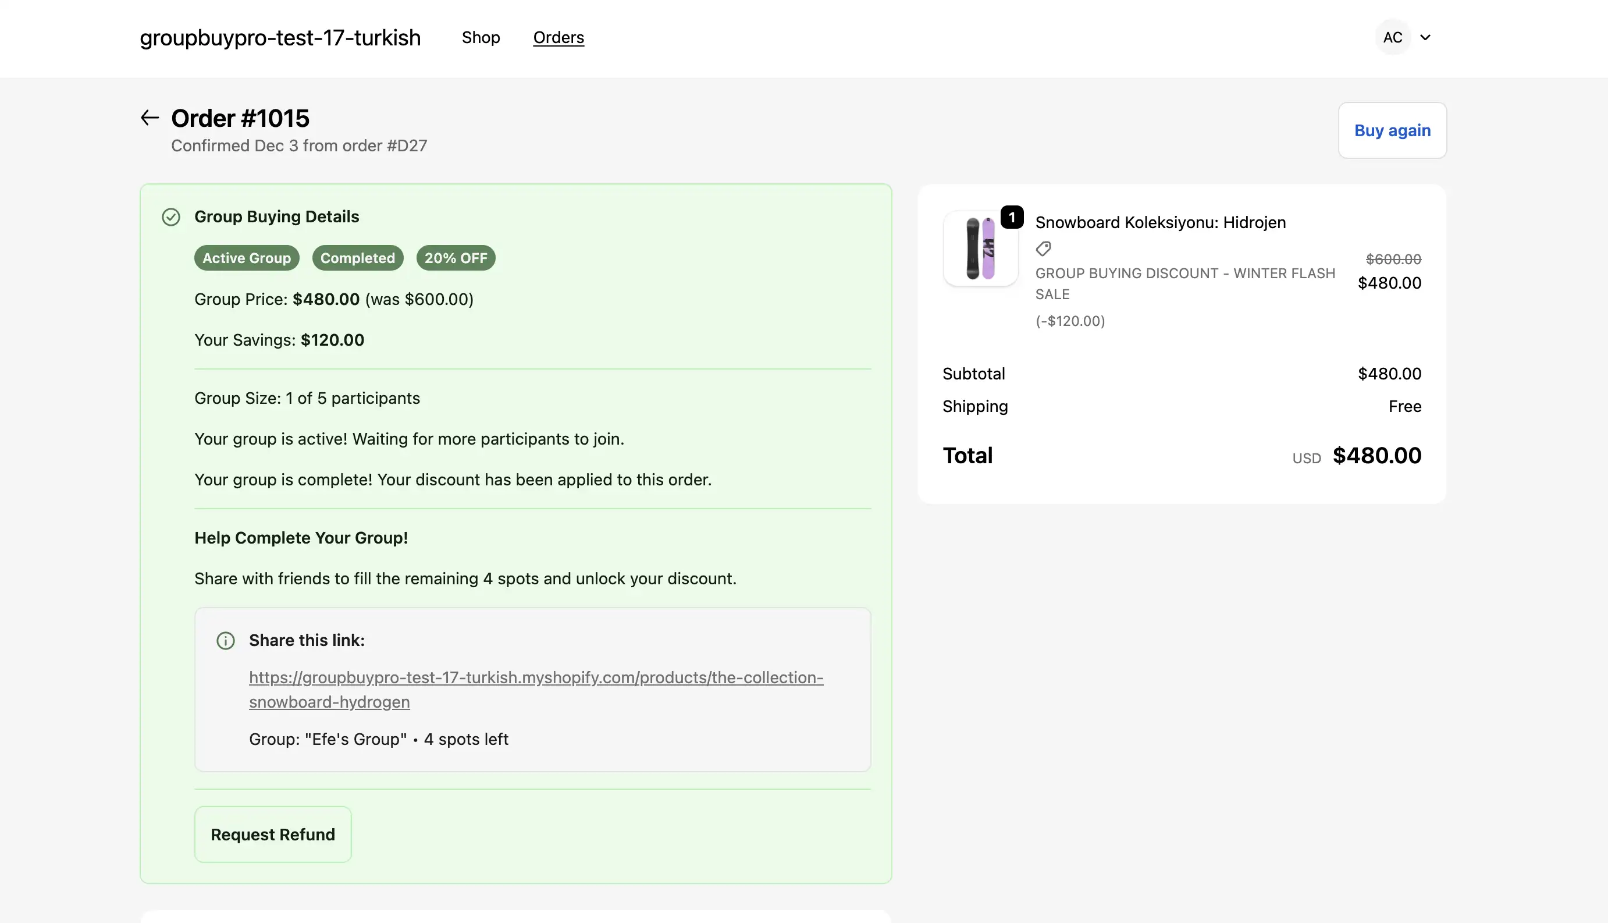The width and height of the screenshot is (1608, 923).
Task: Switch to the Orders tab
Action: [558, 37]
